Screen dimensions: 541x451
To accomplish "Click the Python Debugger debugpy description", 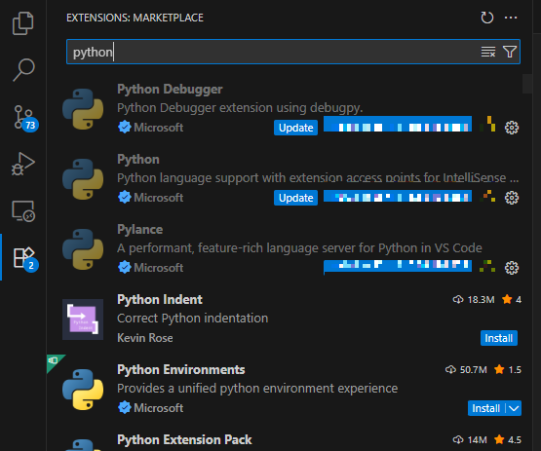I will [240, 108].
